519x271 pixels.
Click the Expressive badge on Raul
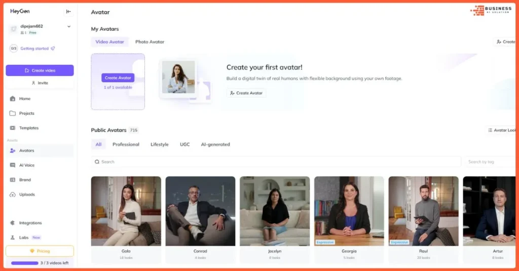[399, 242]
